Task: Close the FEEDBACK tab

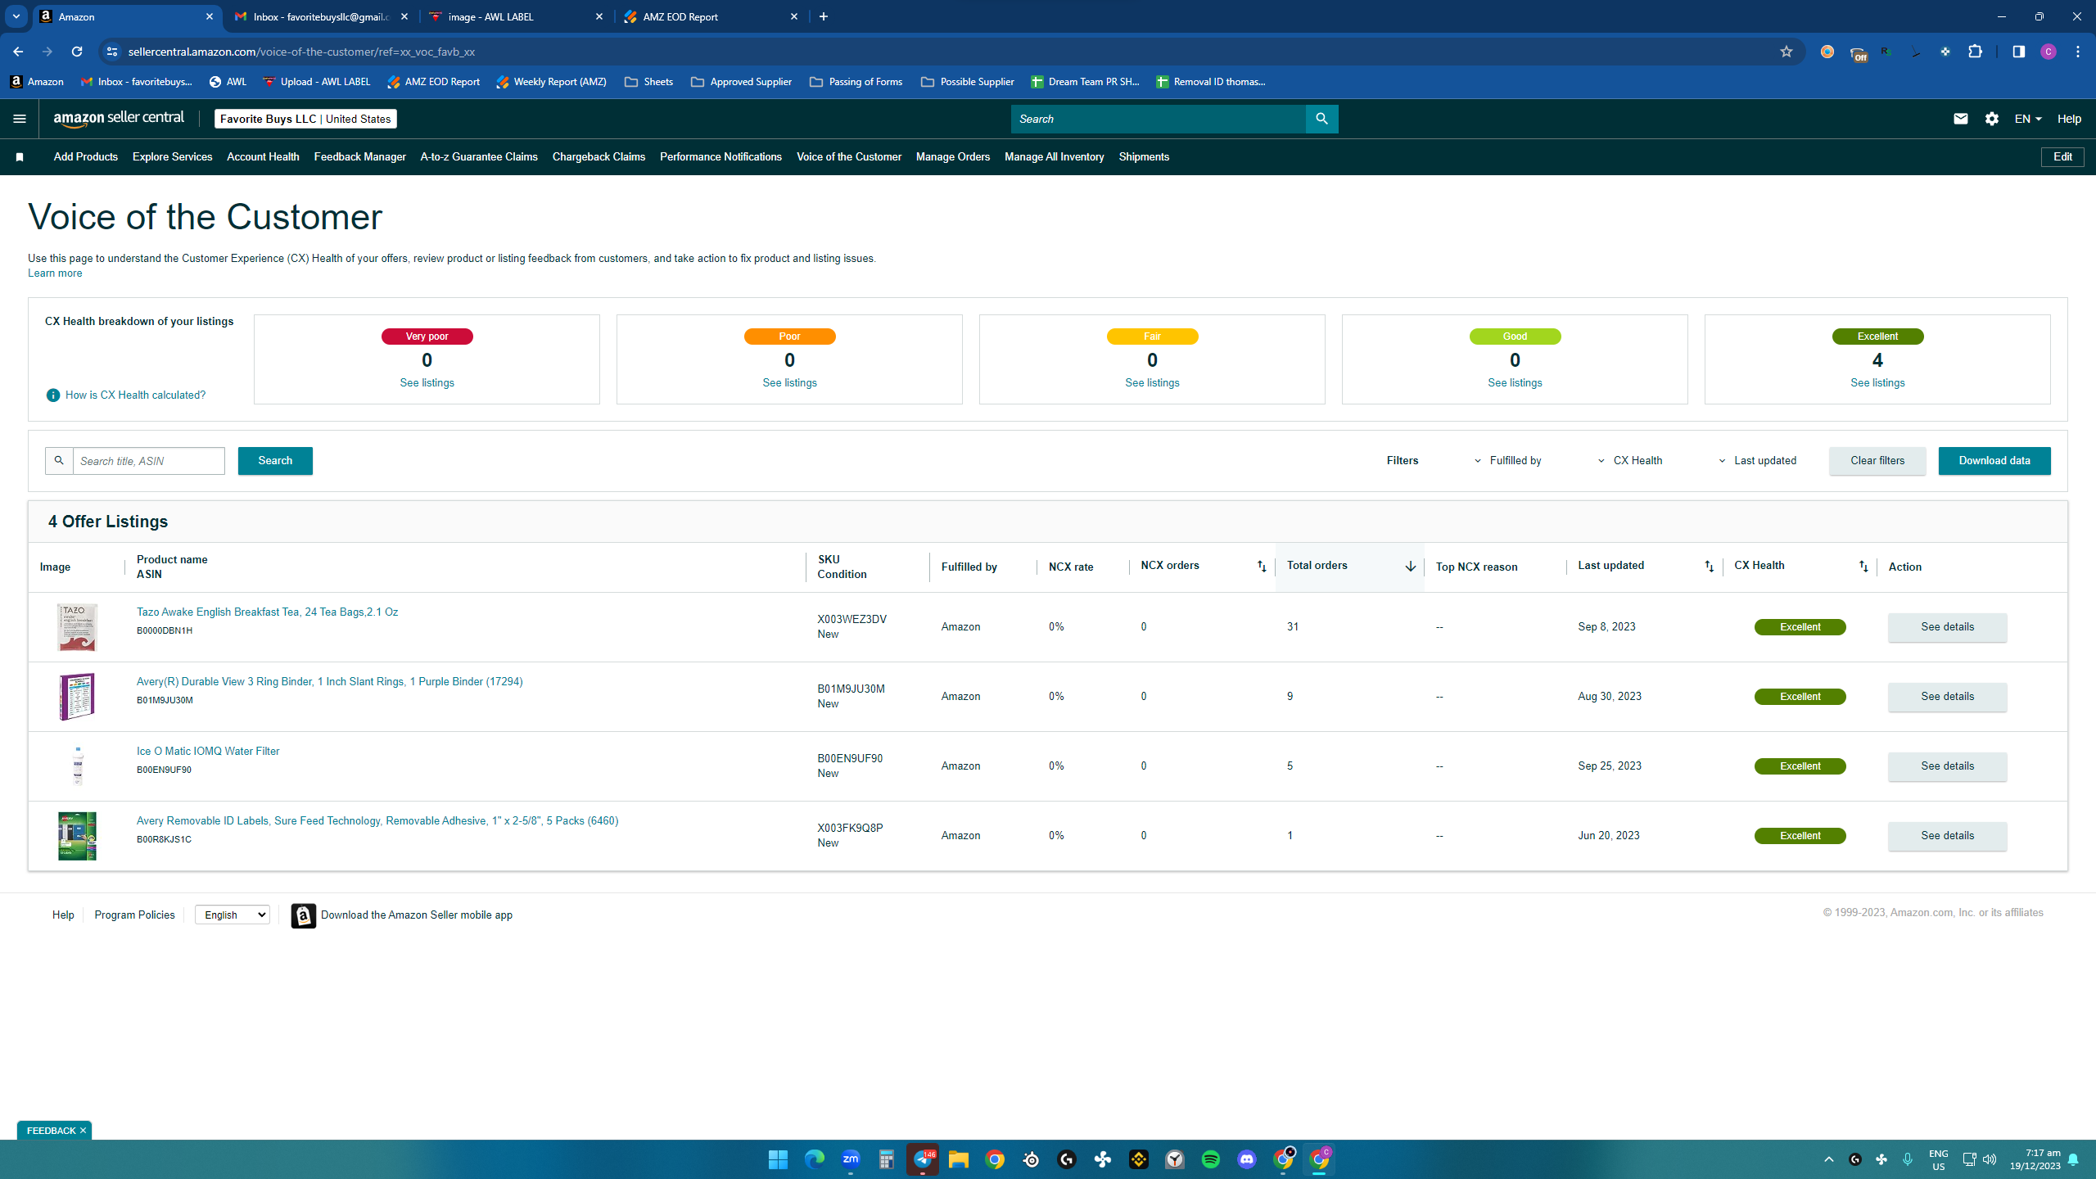Action: pos(83,1131)
